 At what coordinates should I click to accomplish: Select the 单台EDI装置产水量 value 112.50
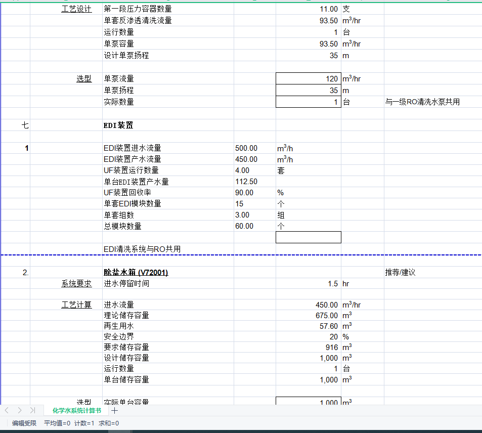254,182
